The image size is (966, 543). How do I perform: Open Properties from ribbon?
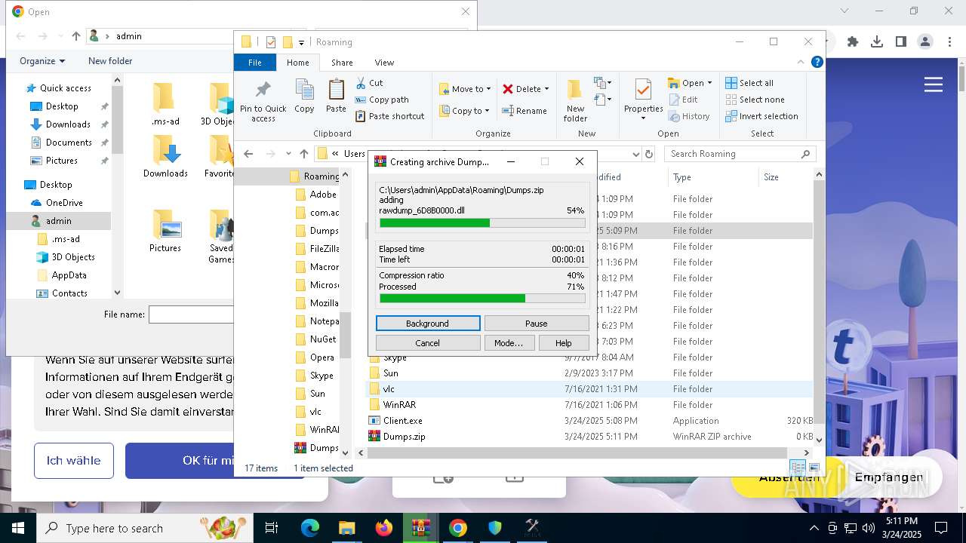(643, 100)
